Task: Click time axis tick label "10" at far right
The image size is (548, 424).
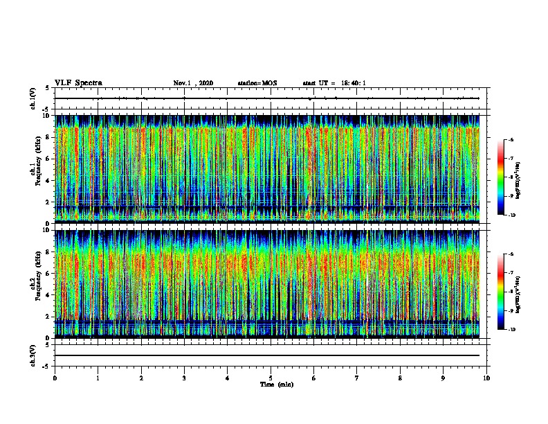Action: [x=486, y=378]
